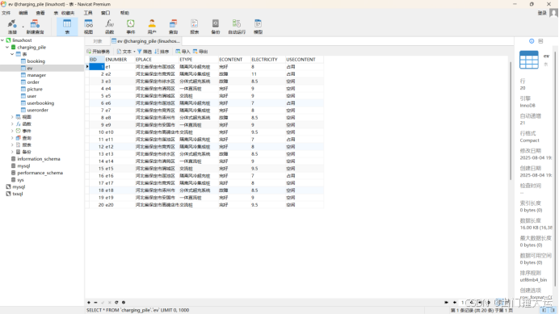Open the User toolbar icon
Image resolution: width=559 pixels, height=314 pixels.
point(152,27)
